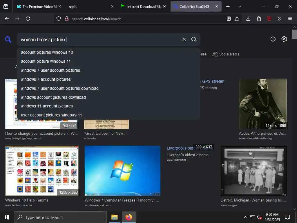Viewport: 297px width, 223px height.
Task: Close the CollabNet SearXNG tab
Action: 216,6
